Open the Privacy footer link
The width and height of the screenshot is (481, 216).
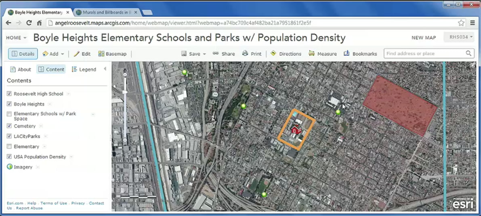coord(78,203)
